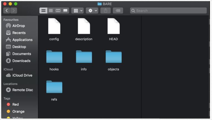This screenshot has width=212, height=120.
Task: Switch to list view
Action: pyautogui.click(x=51, y=11)
